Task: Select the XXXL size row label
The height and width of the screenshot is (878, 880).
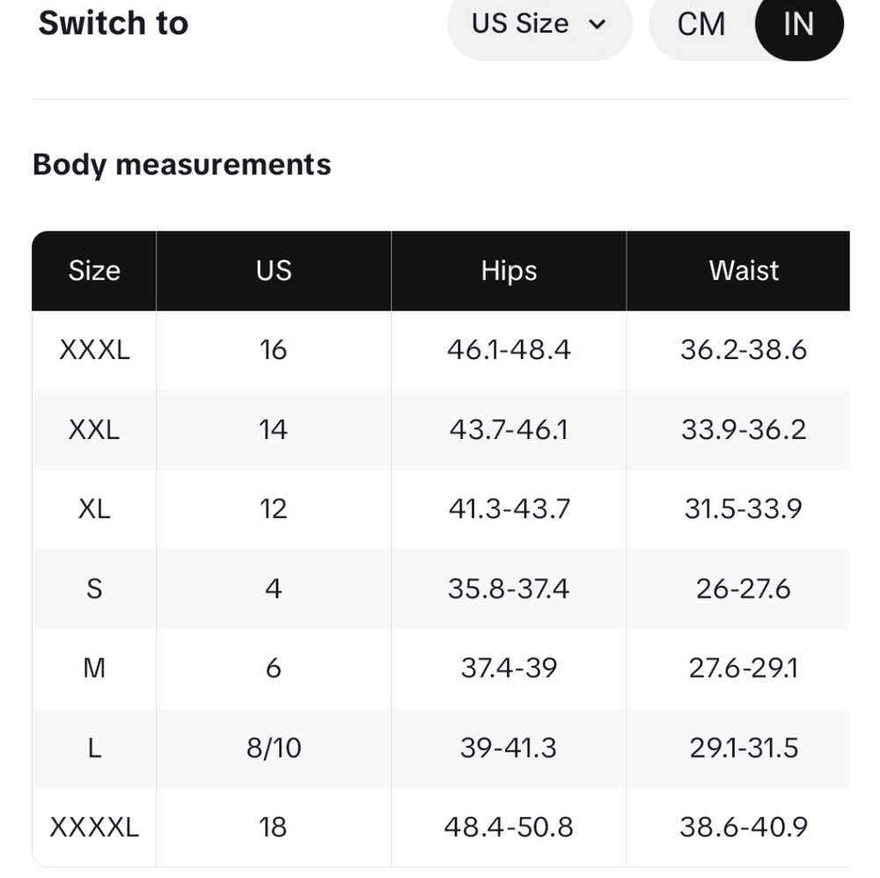Action: click(94, 350)
